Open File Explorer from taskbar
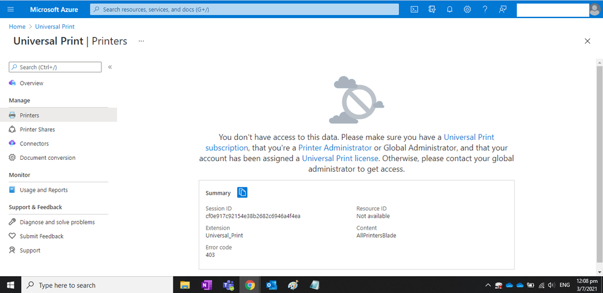This screenshot has width=603, height=293. pos(185,285)
